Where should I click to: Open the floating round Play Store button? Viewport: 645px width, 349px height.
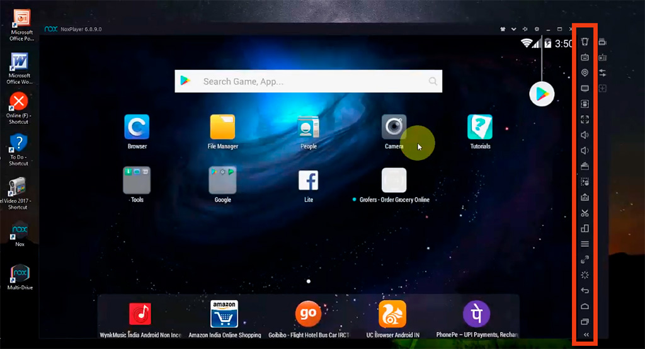point(542,94)
